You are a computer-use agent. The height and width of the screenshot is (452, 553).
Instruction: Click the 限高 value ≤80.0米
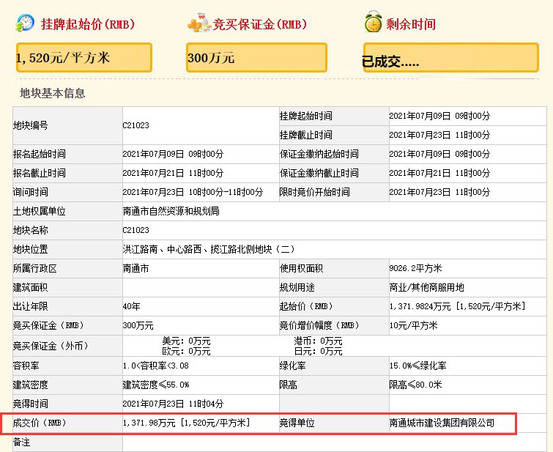(415, 385)
